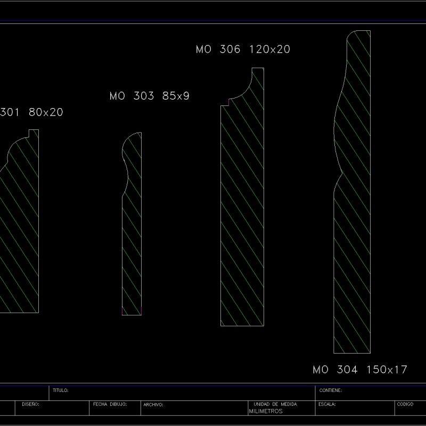Select the MO 306 120x20 text label
This screenshot has height=426, width=426.
[x=242, y=51]
